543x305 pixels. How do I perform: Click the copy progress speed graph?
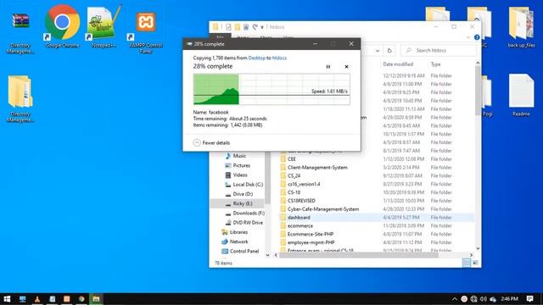[271, 89]
